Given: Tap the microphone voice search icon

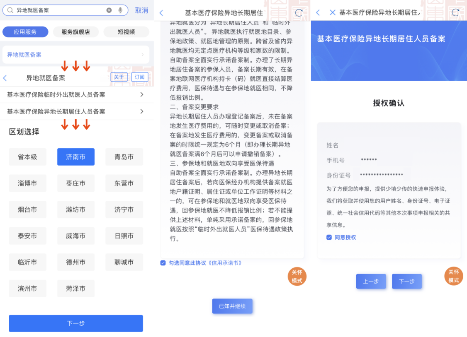Looking at the screenshot, I should (x=120, y=10).
